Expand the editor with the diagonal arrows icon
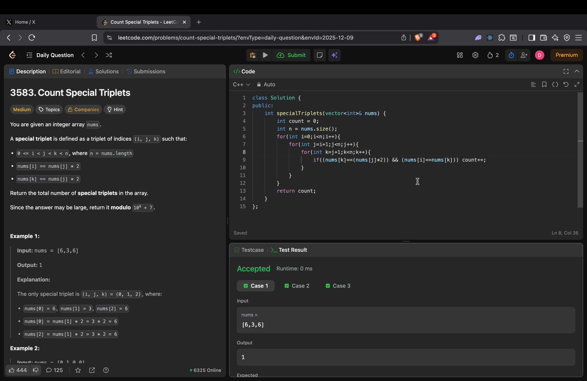Image resolution: width=587 pixels, height=381 pixels. click(577, 85)
